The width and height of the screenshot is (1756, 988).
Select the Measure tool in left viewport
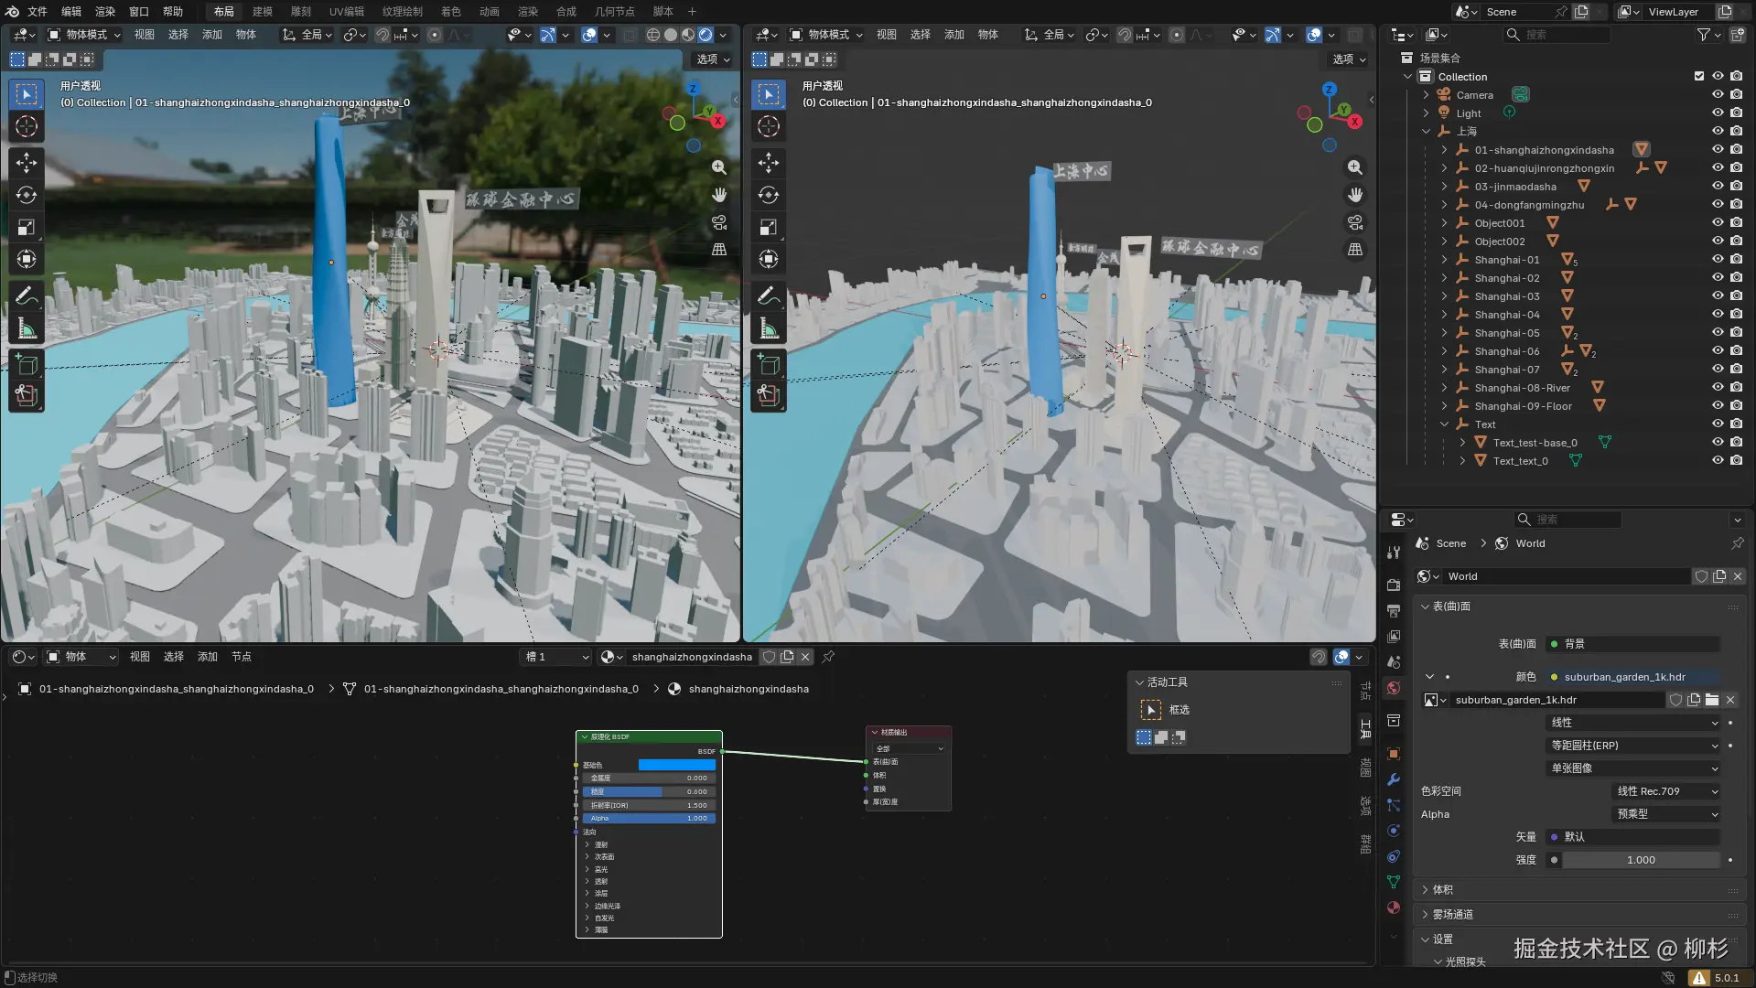point(27,329)
